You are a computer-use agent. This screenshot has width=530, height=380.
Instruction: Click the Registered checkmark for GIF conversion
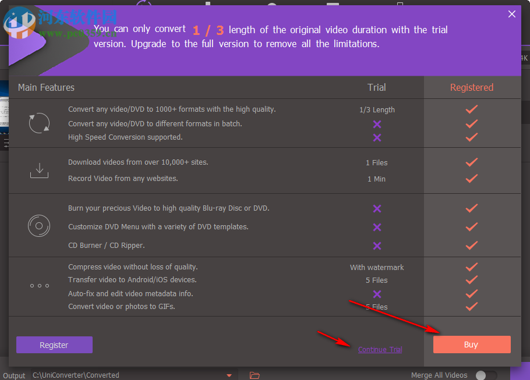[472, 307]
